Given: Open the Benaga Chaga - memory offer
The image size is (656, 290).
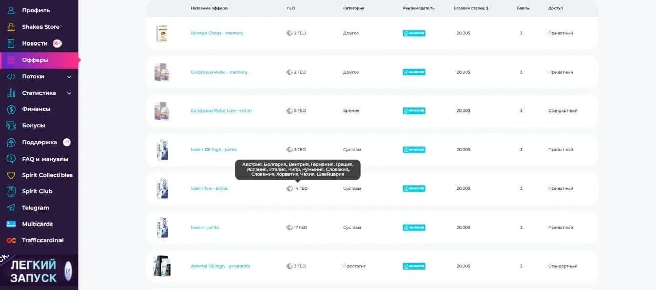Looking at the screenshot, I should pyautogui.click(x=217, y=33).
